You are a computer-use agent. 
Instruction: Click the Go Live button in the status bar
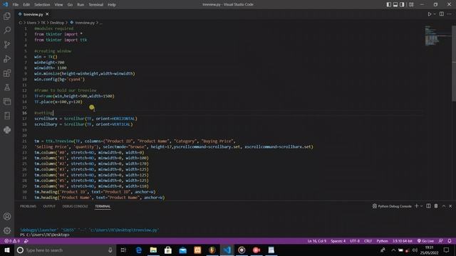click(x=425, y=241)
